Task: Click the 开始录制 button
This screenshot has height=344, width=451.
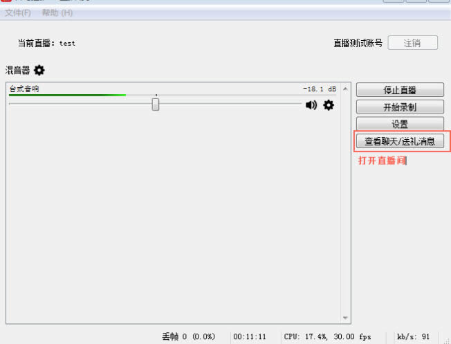Action: (x=400, y=107)
